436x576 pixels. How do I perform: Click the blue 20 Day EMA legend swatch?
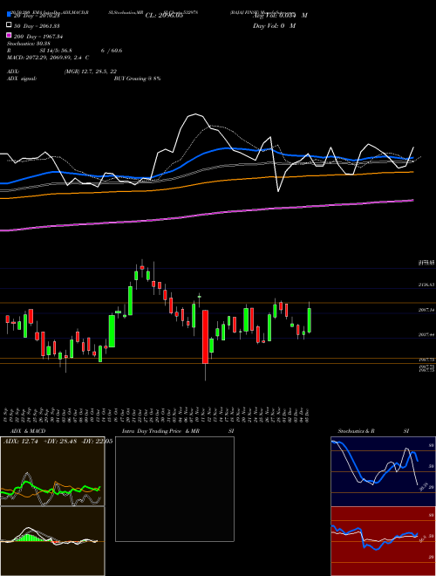(9, 15)
